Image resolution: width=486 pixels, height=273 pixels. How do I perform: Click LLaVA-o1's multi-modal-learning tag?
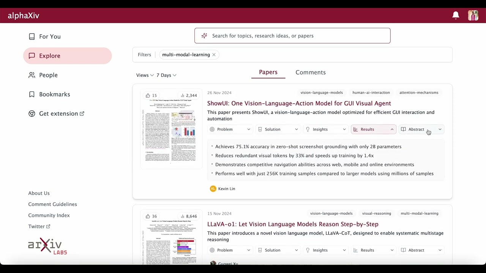(x=420, y=213)
